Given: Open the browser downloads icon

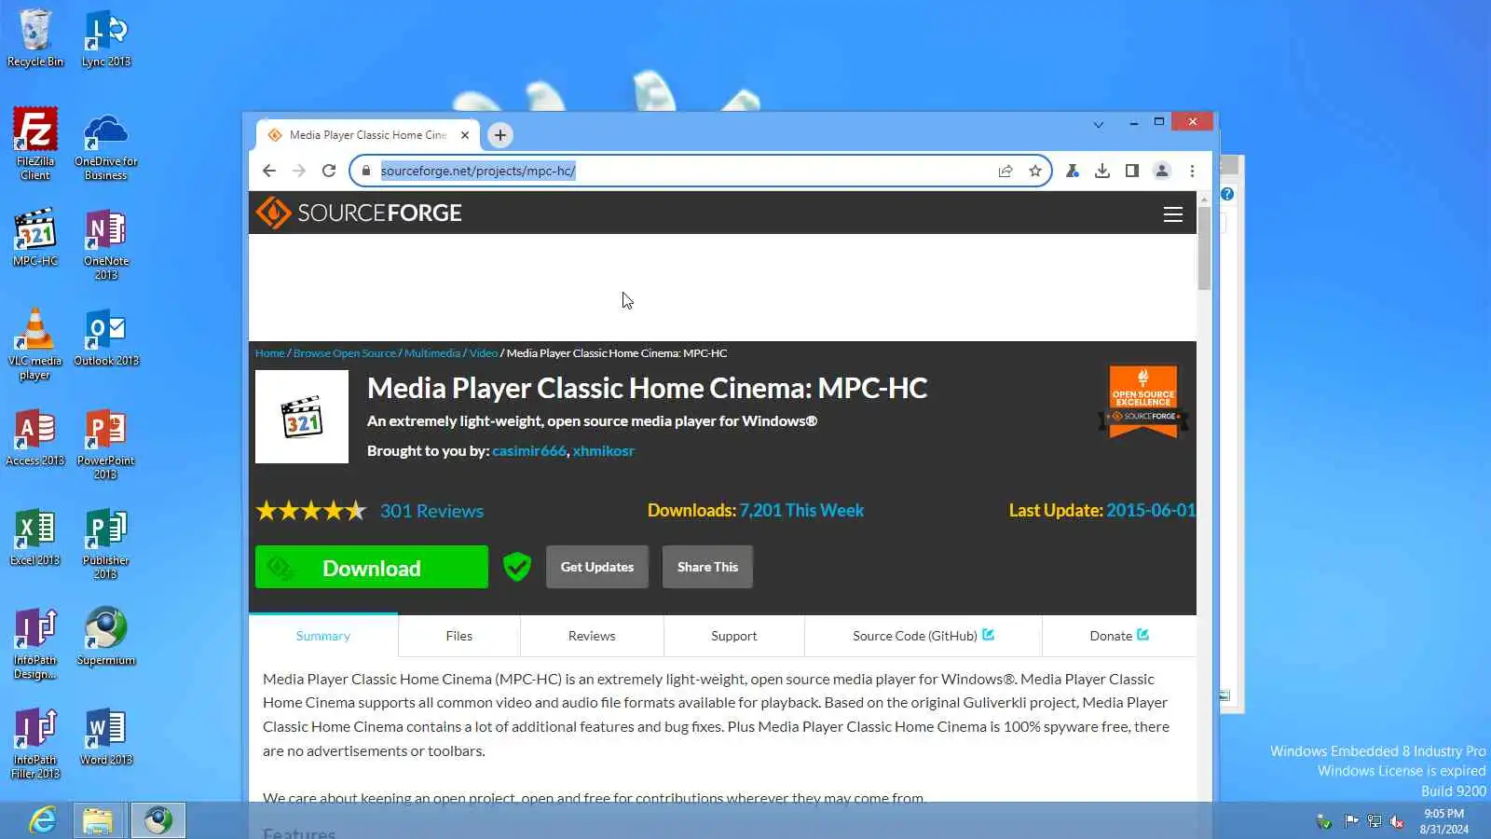Looking at the screenshot, I should (1102, 171).
